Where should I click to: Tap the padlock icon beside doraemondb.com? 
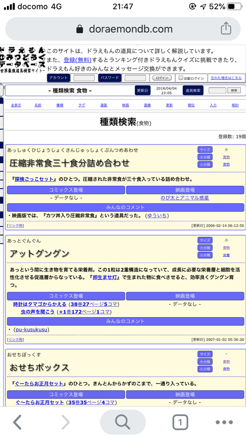tap(80, 29)
